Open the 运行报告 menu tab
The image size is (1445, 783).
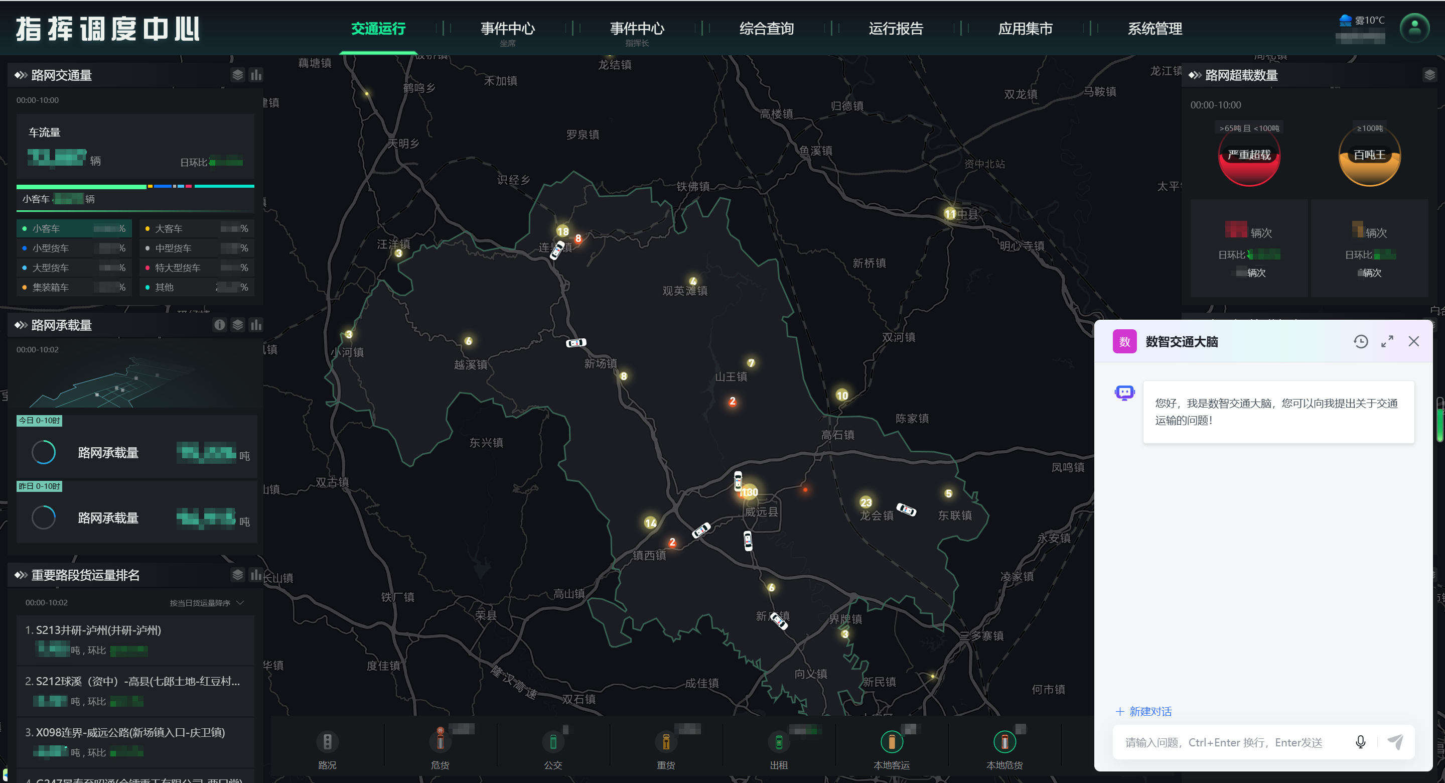point(896,29)
